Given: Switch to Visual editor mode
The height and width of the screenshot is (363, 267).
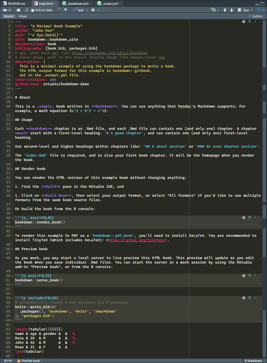Looking at the screenshot, I should click(23, 16).
